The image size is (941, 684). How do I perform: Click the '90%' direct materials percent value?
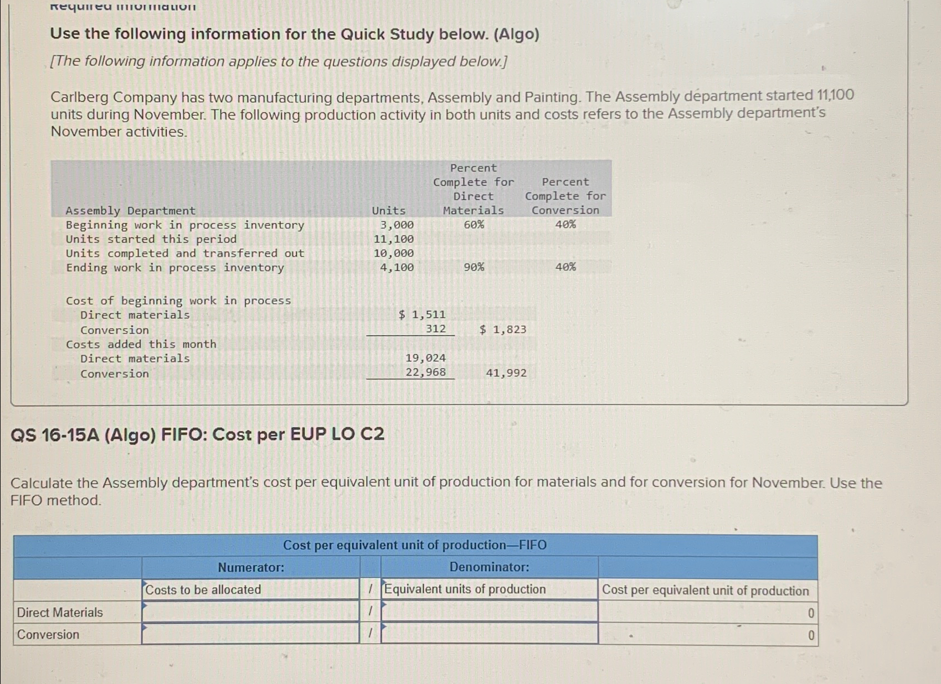[474, 267]
